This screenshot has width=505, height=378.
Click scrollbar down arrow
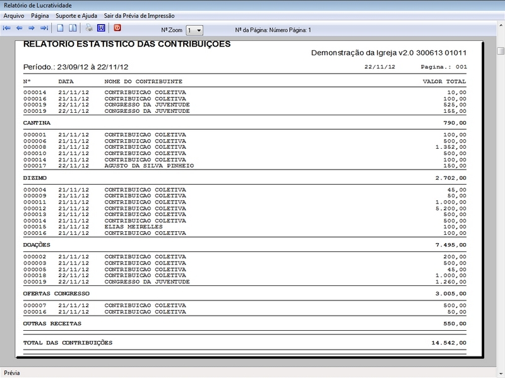click(501, 374)
